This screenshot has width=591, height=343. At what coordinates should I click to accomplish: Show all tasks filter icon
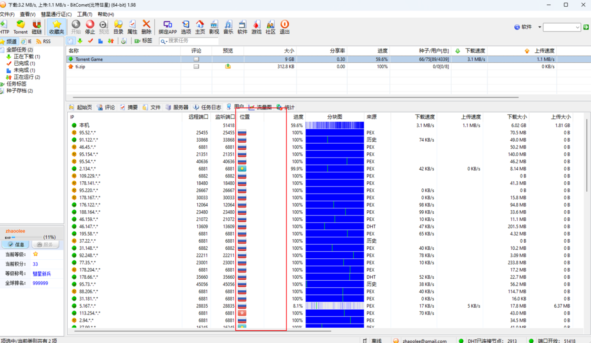click(71, 41)
